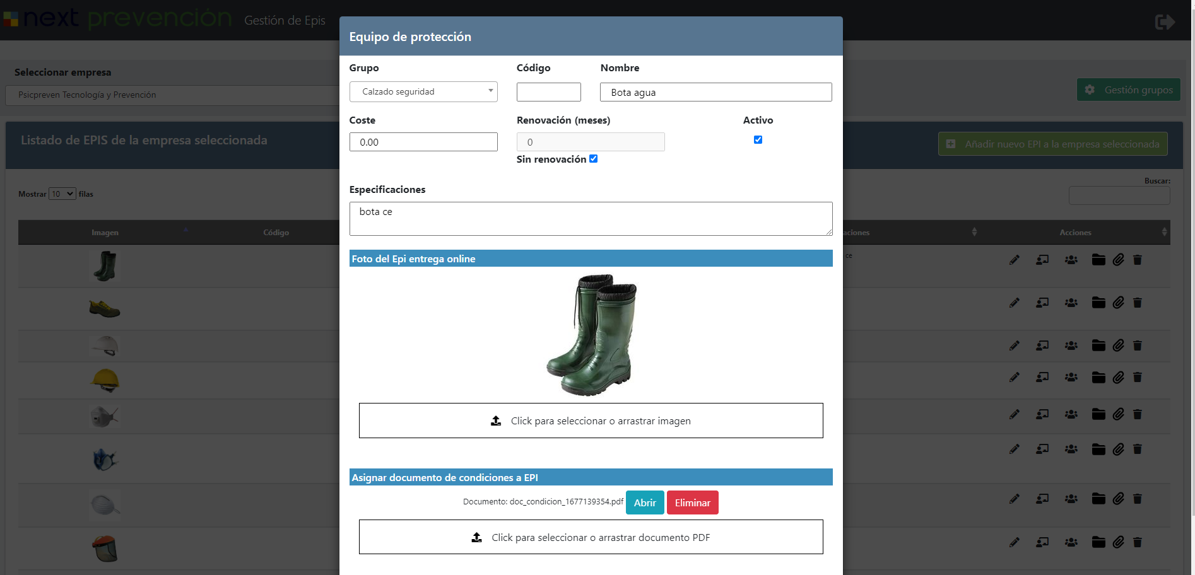Click the face shield thumbnail in the table

point(105,549)
